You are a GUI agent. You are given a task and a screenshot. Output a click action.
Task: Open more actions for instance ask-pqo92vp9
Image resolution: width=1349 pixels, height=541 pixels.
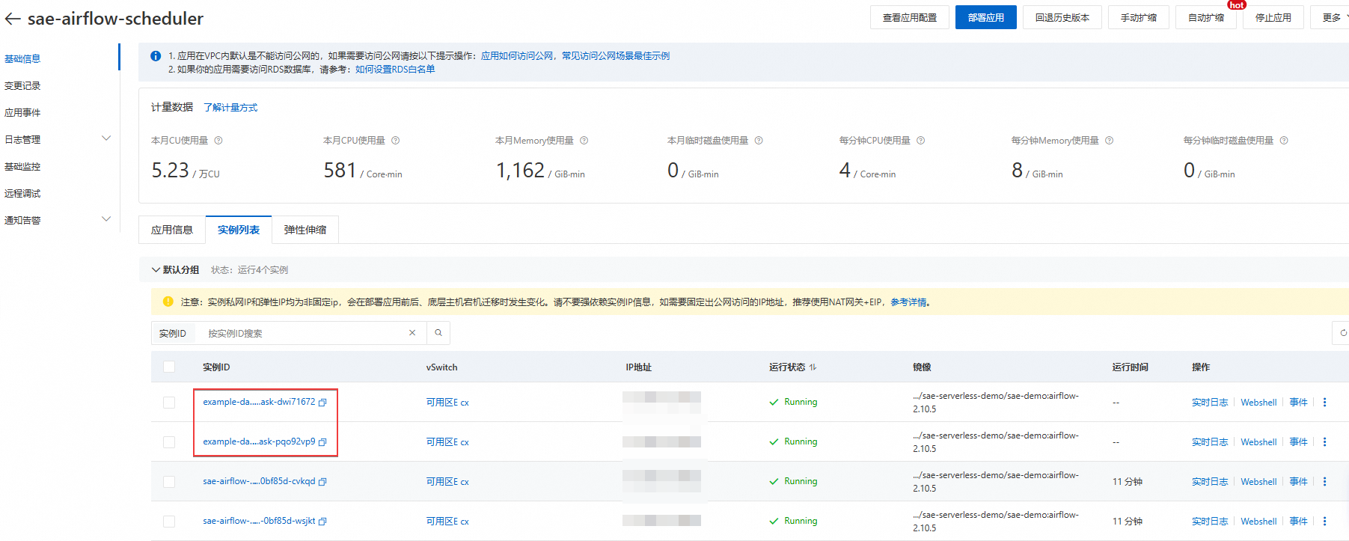(1324, 442)
